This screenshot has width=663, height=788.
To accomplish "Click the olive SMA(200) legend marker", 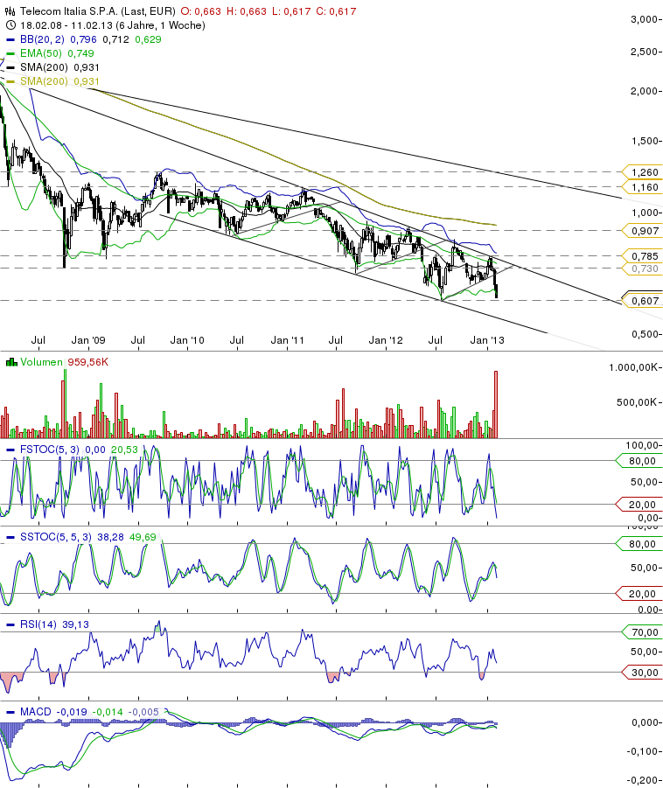I will click(x=10, y=81).
